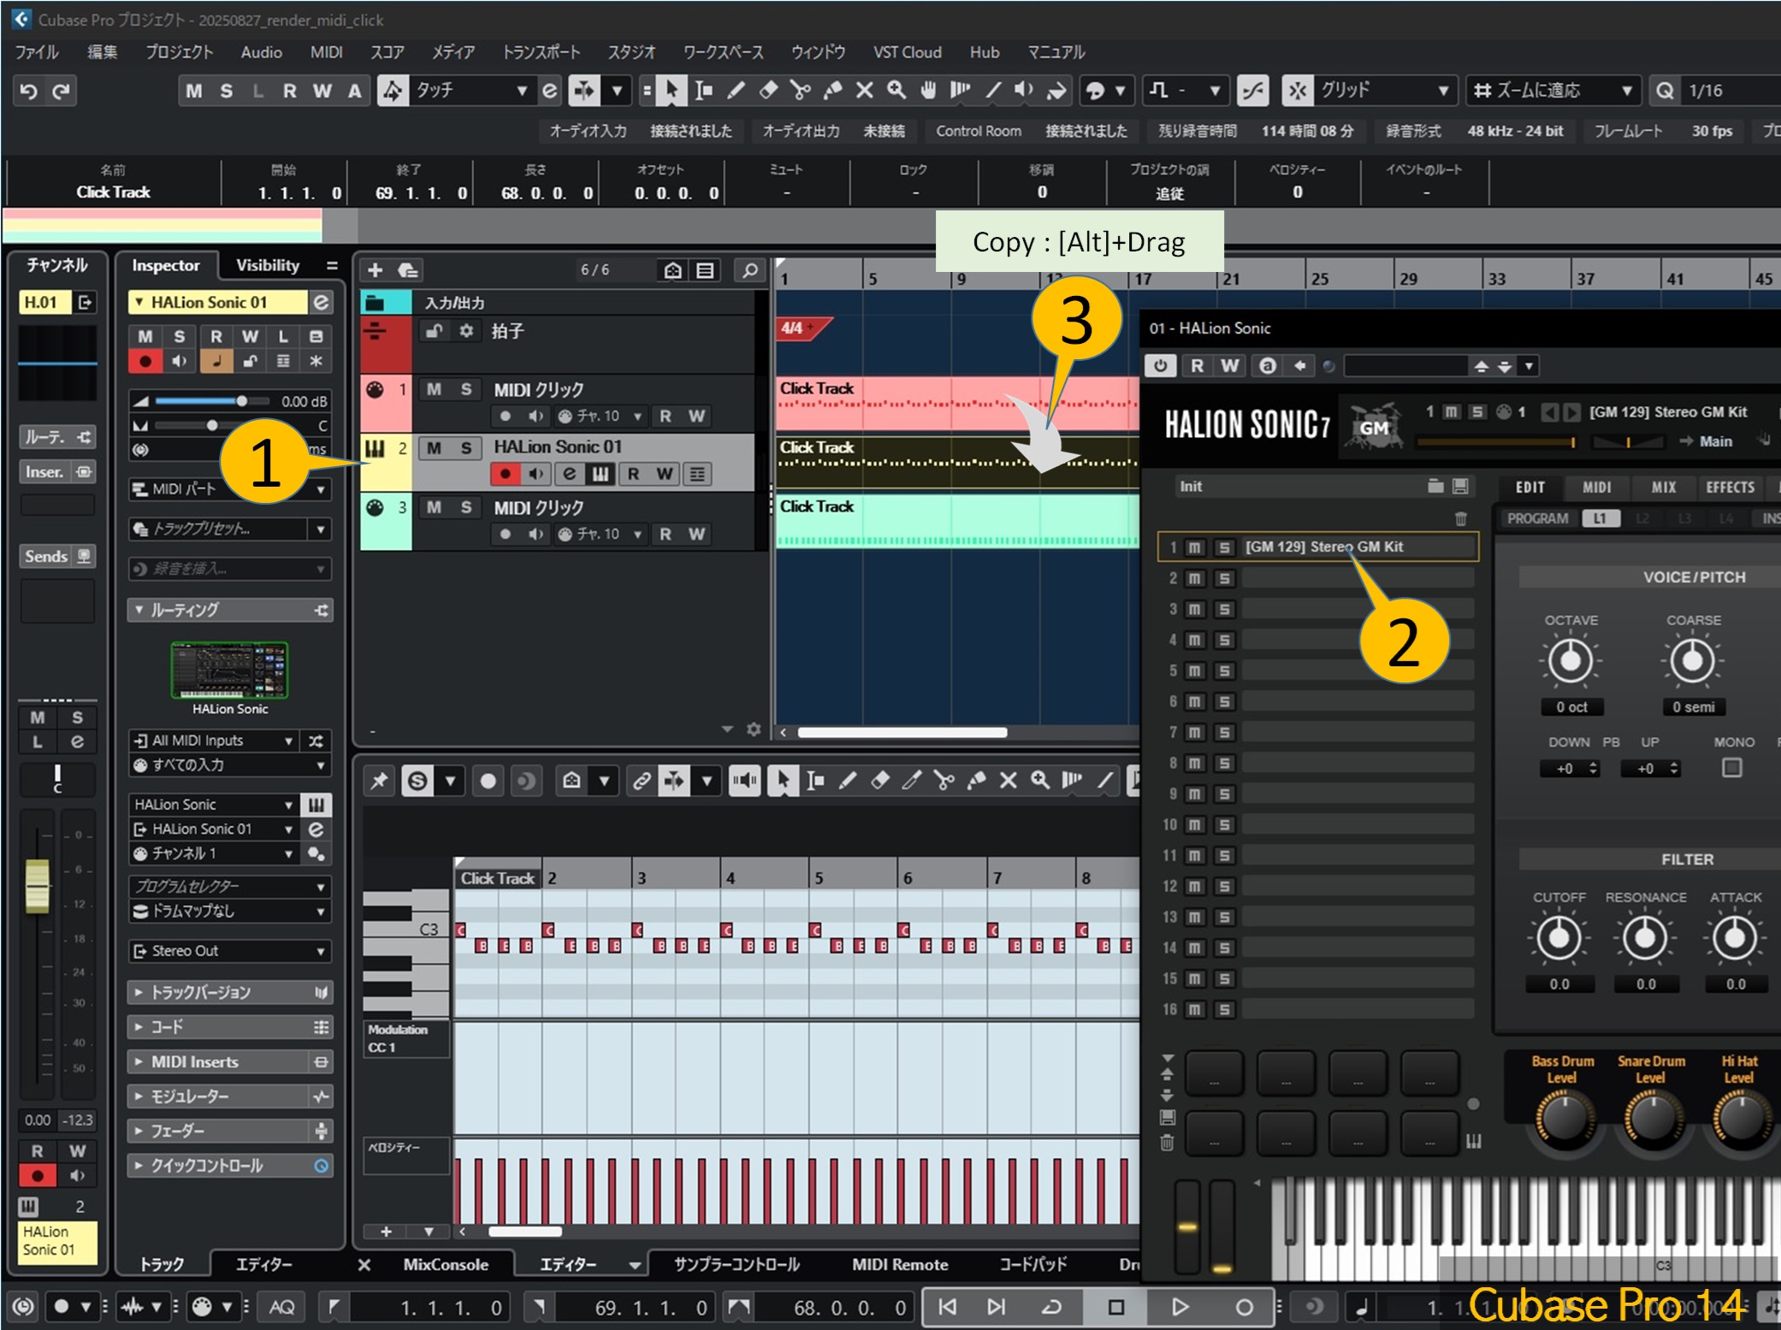Switch to the Visibility tab
1781x1330 pixels.
[x=268, y=265]
